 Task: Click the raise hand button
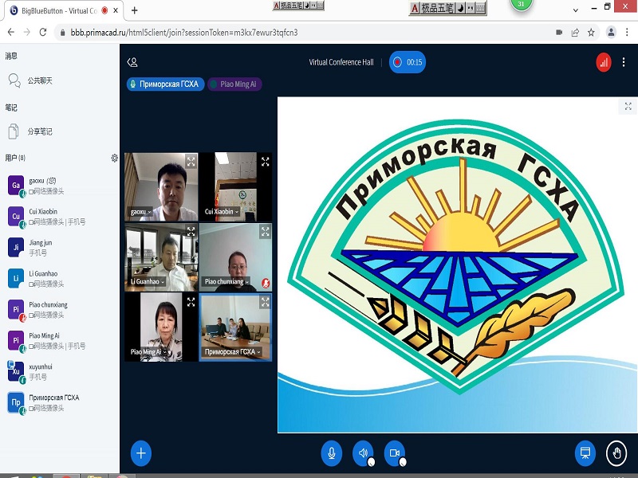616,453
